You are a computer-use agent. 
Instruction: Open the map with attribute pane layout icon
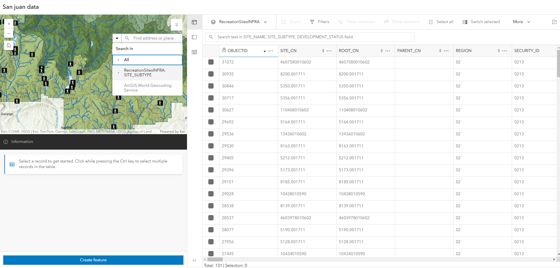click(195, 52)
